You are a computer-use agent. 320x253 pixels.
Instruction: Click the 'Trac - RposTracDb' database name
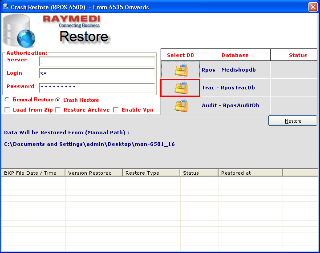click(x=228, y=88)
